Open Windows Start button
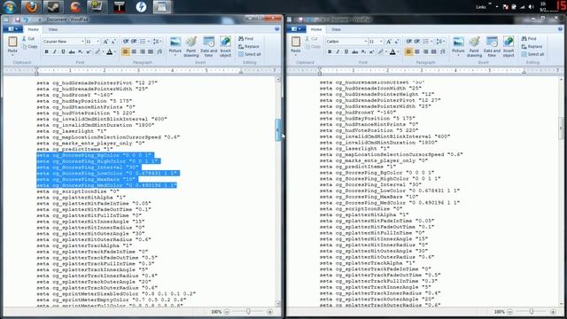 click(9, 7)
